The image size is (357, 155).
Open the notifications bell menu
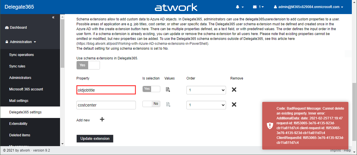239,7
